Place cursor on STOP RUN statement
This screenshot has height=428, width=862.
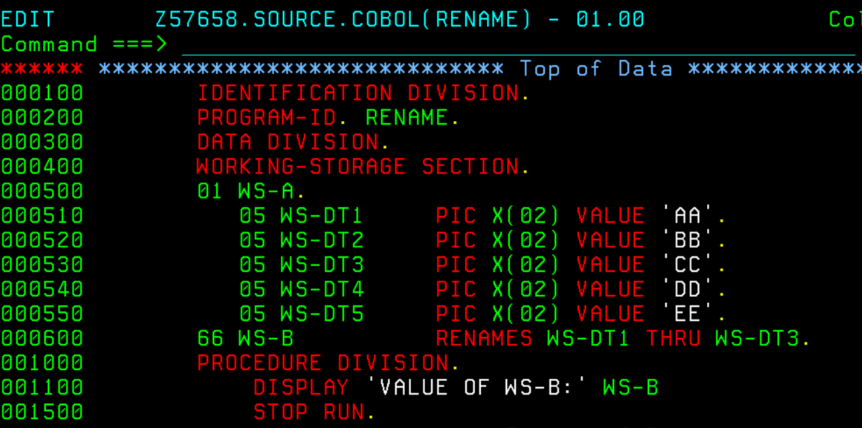[x=310, y=411]
